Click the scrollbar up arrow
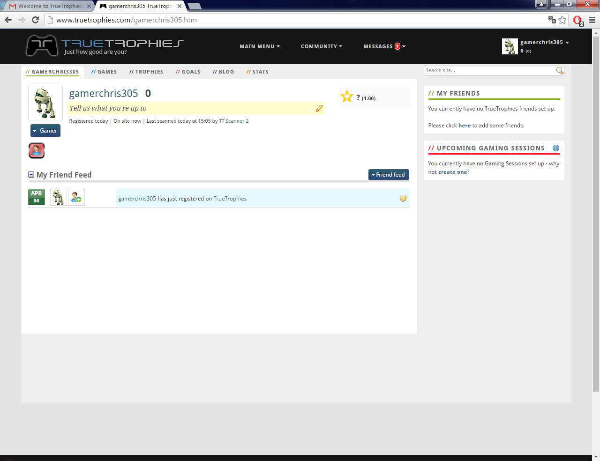Viewport: 600px width, 461px height. [x=596, y=32]
